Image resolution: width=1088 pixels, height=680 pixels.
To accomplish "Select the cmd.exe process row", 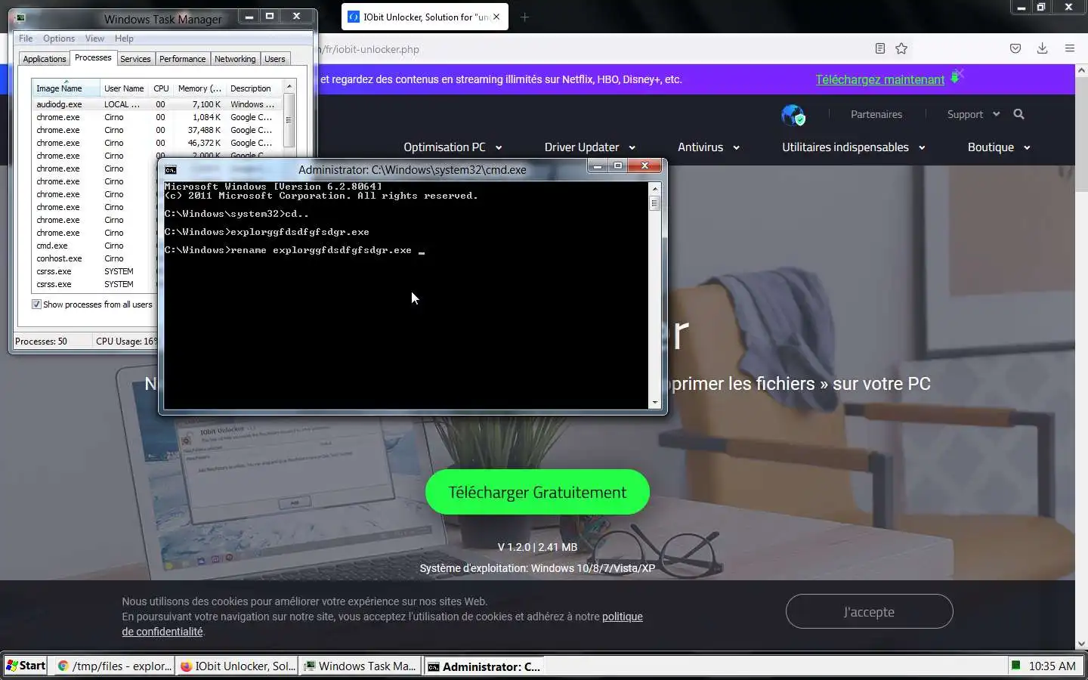I will [94, 246].
